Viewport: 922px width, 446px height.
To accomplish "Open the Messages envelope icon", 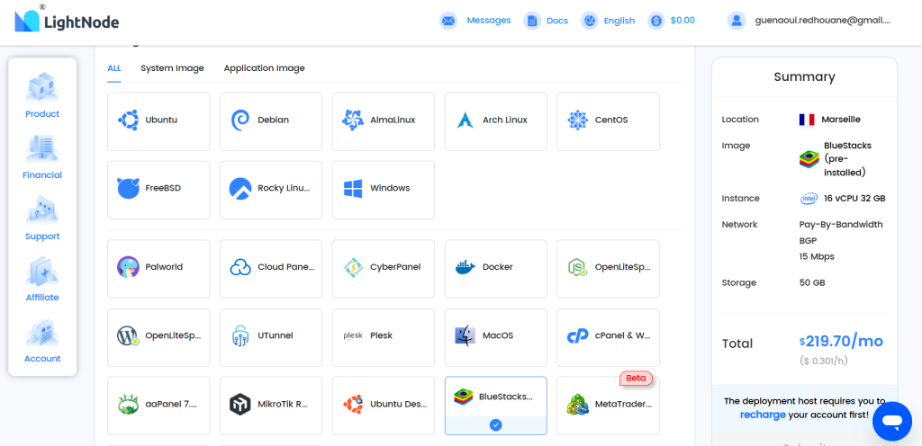I will pyautogui.click(x=448, y=21).
